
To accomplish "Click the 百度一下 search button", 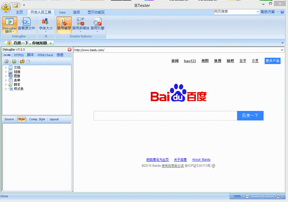I will 250,115.
